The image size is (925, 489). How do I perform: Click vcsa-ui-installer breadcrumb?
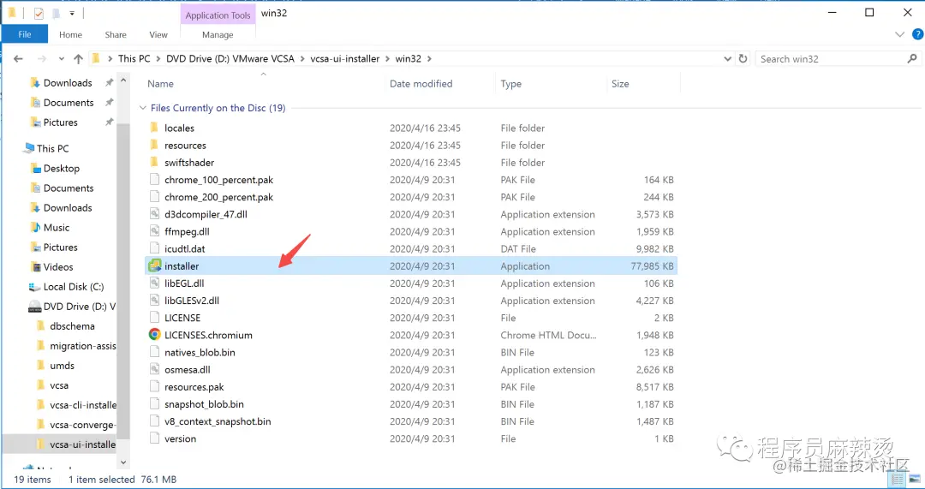[x=345, y=58]
